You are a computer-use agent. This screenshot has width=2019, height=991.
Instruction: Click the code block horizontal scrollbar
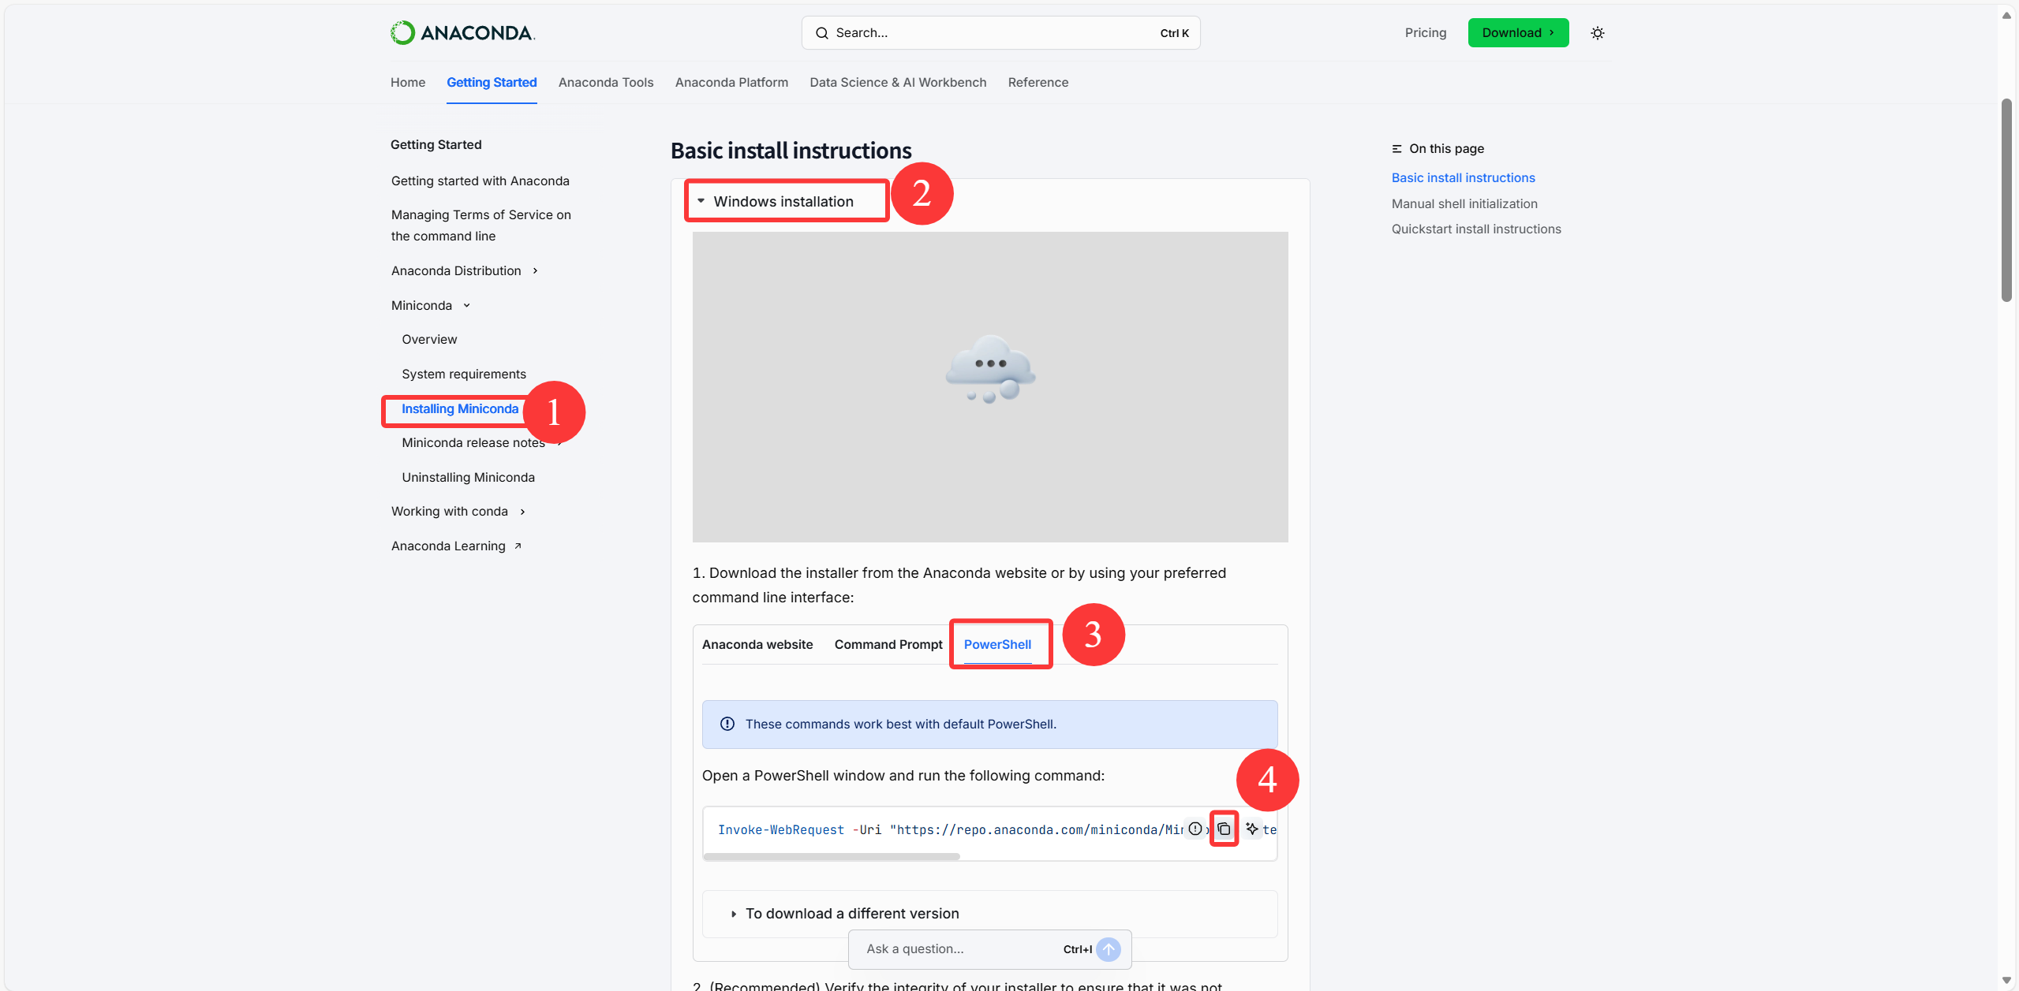pyautogui.click(x=832, y=856)
